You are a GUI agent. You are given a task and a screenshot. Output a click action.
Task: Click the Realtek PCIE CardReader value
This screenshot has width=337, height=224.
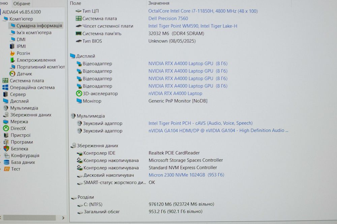click(174, 153)
